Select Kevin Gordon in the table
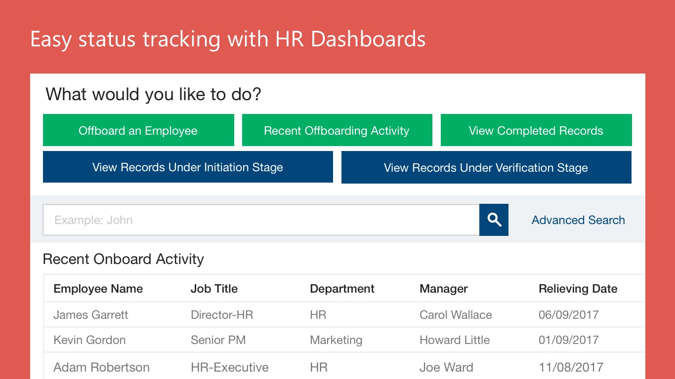The width and height of the screenshot is (675, 379). [x=89, y=340]
